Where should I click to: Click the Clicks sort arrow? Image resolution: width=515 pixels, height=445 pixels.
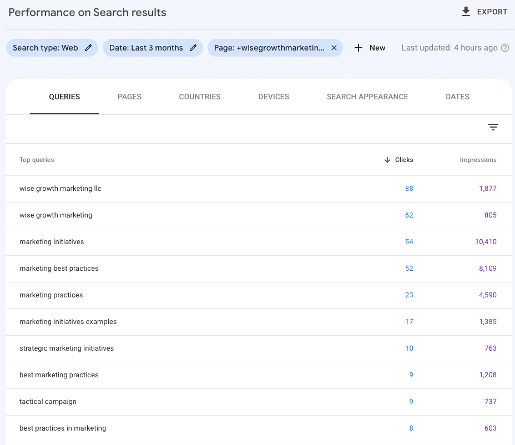[387, 160]
